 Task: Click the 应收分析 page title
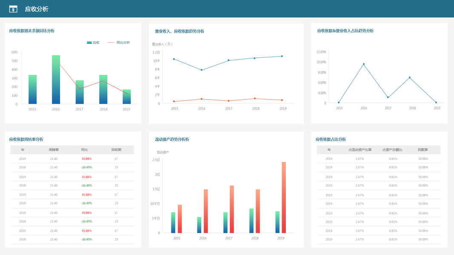coord(37,9)
